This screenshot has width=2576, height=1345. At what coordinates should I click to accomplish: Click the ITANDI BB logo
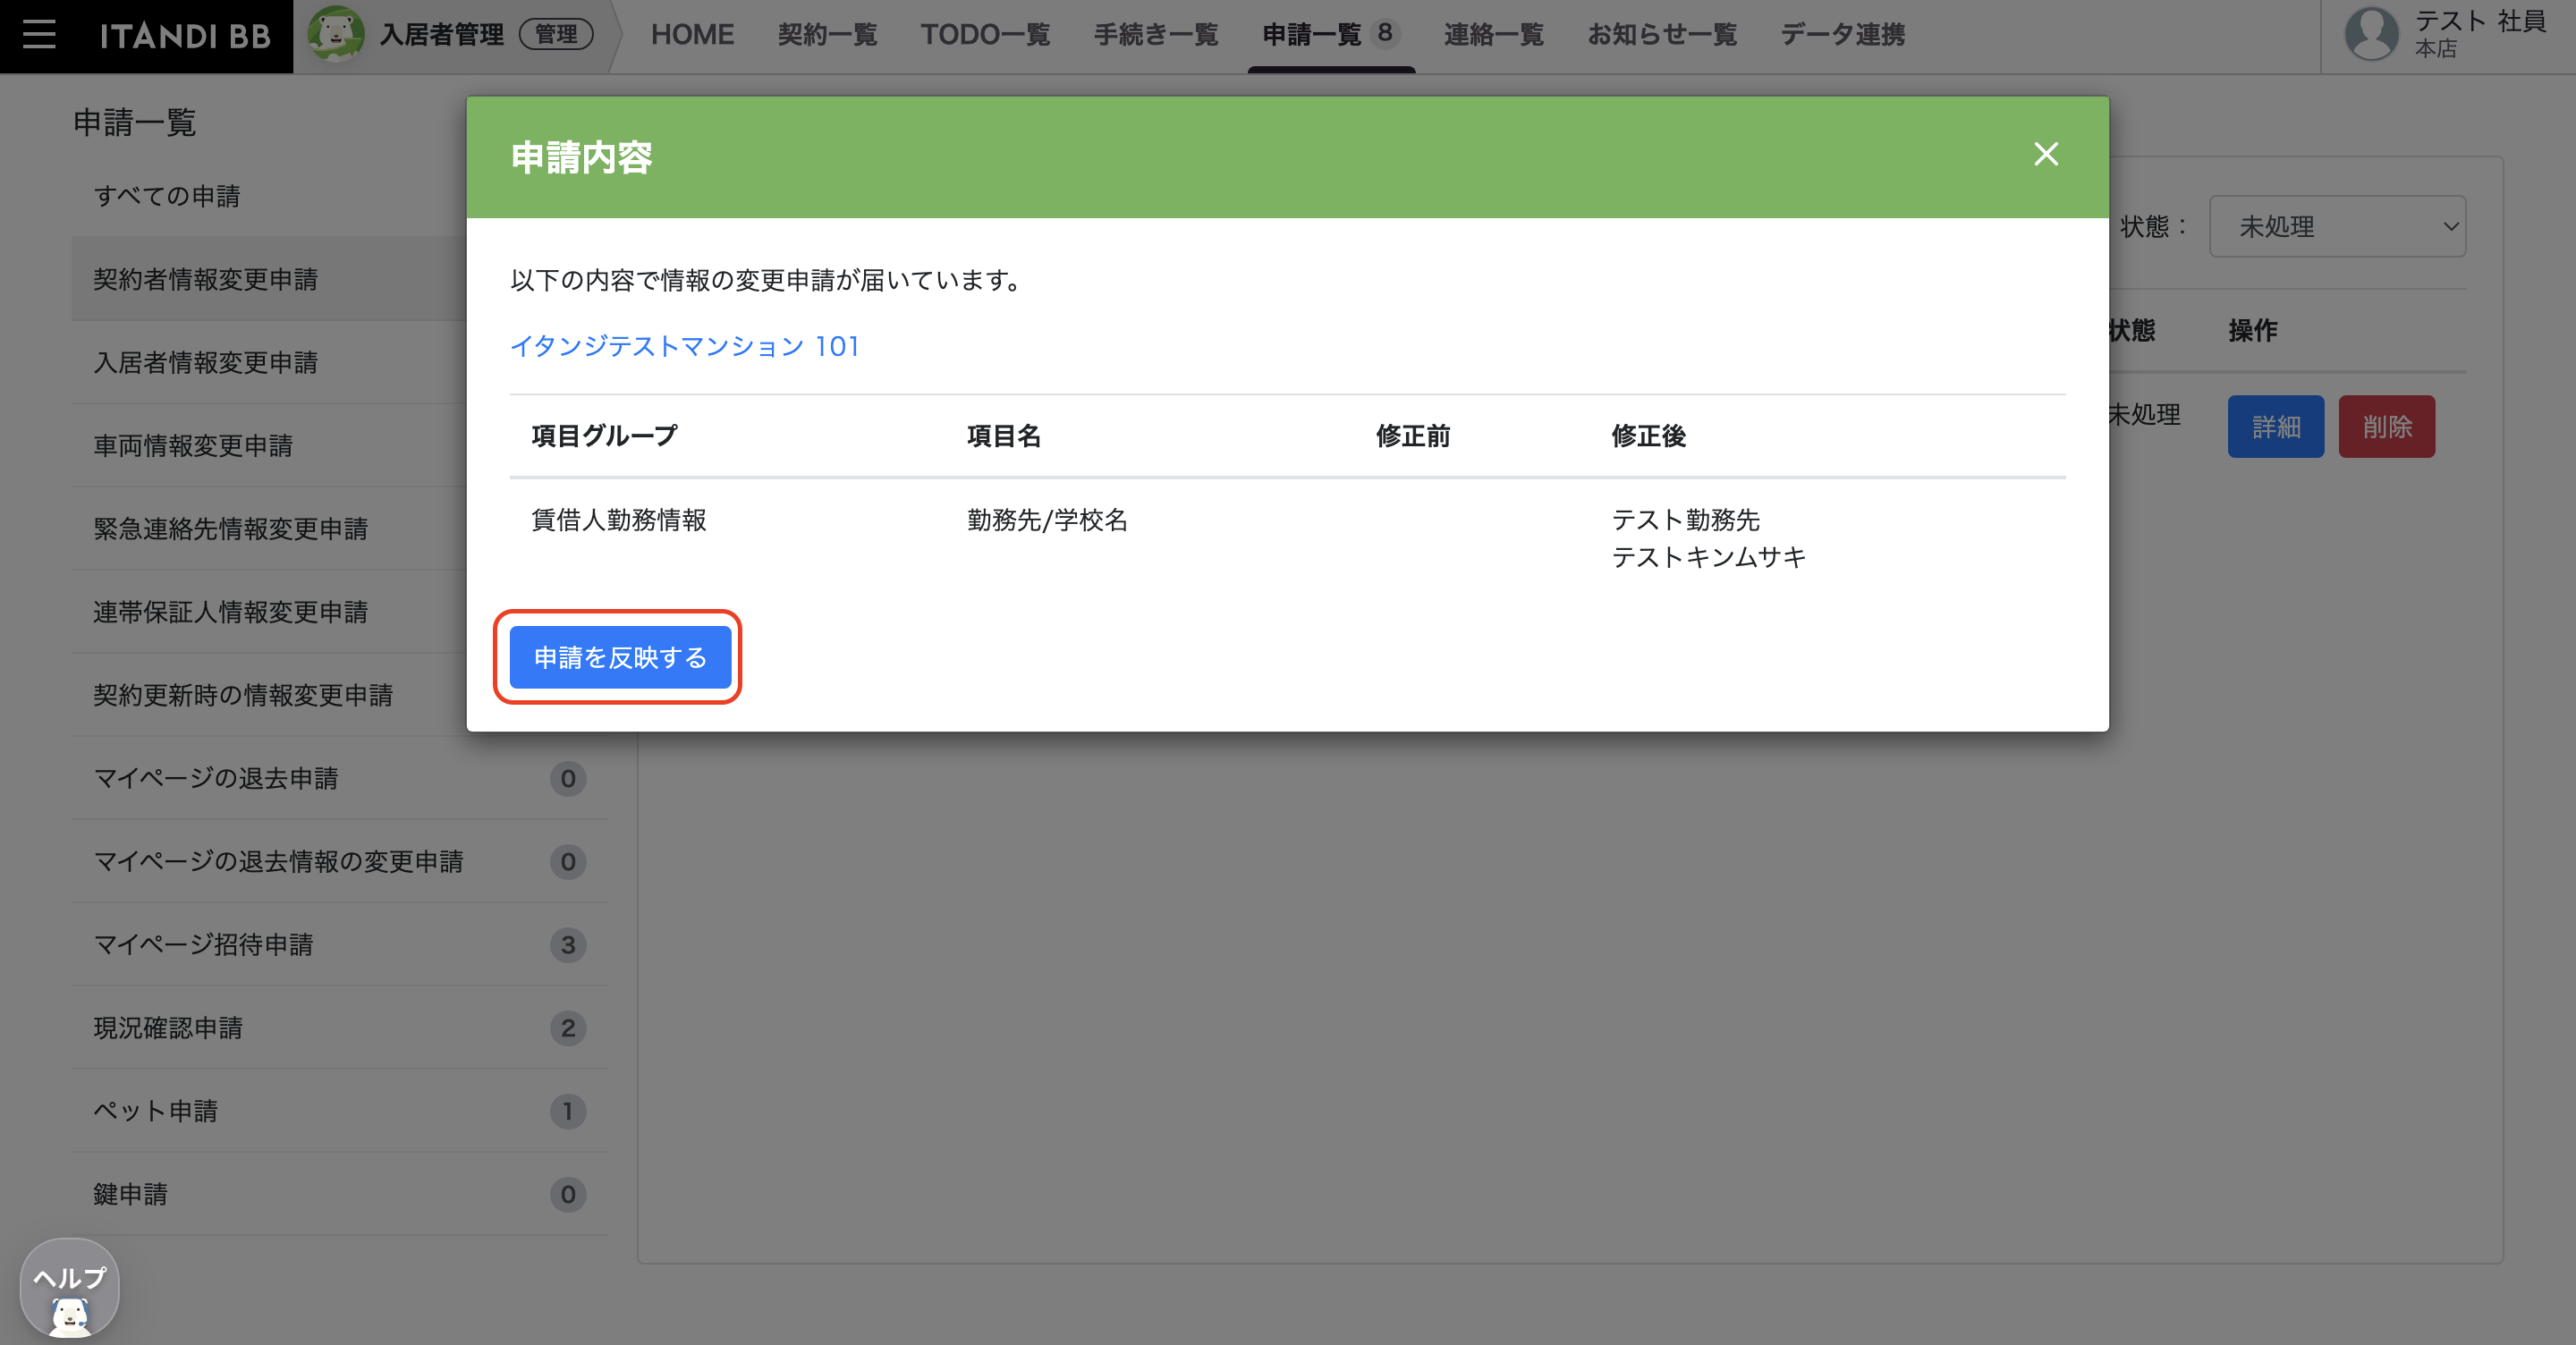[185, 36]
